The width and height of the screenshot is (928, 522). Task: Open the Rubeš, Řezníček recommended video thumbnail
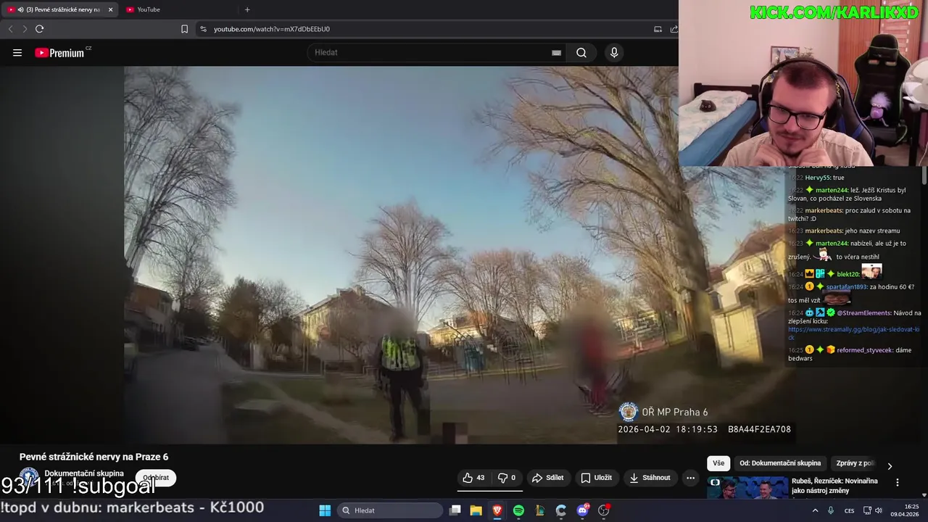coord(747,489)
